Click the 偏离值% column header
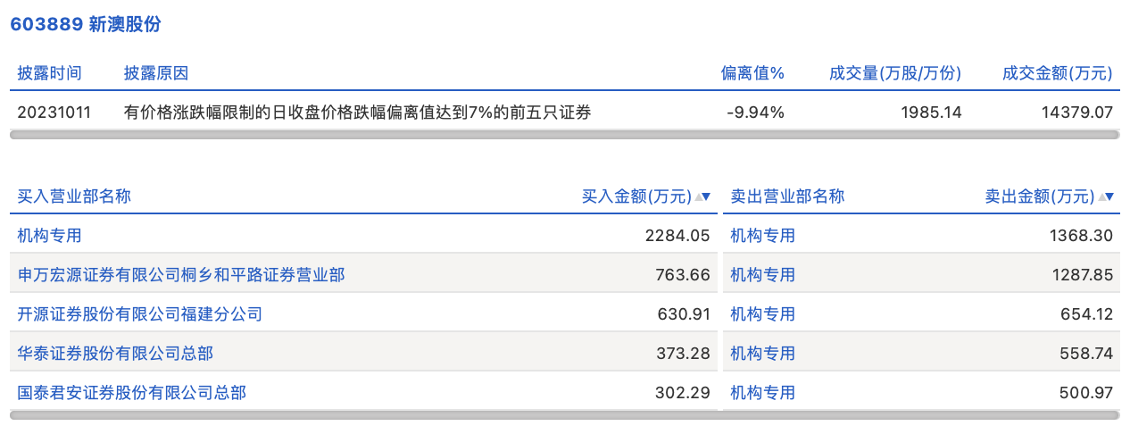This screenshot has height=434, width=1130. coord(752,73)
